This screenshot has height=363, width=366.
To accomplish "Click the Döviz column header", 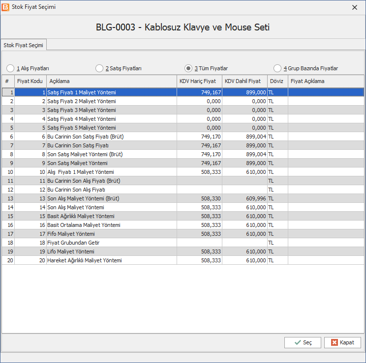I will tap(277, 81).
